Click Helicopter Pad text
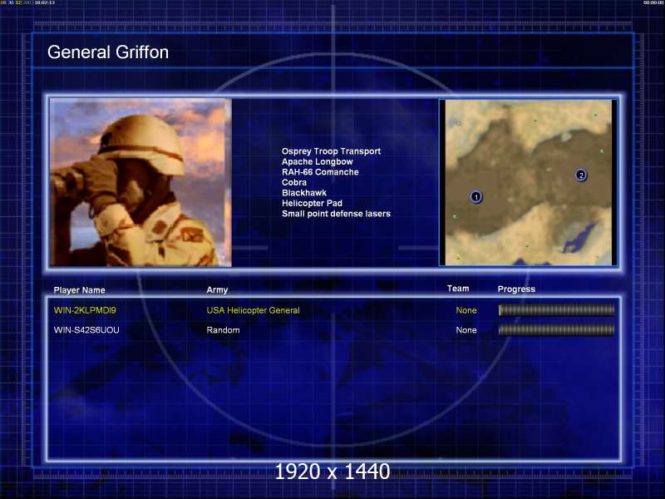Screen dimensions: 665x499 (x=312, y=203)
